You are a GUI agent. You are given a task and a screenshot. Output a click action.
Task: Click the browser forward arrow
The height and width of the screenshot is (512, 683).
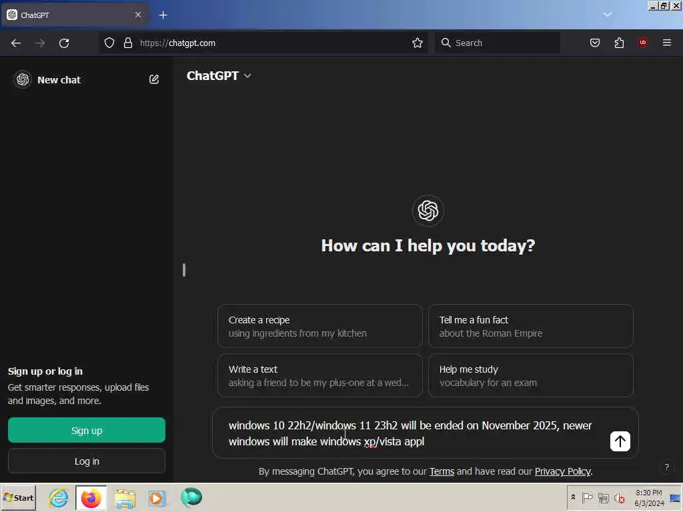[x=40, y=43]
